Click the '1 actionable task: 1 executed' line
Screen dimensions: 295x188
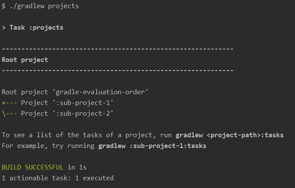(x=58, y=178)
